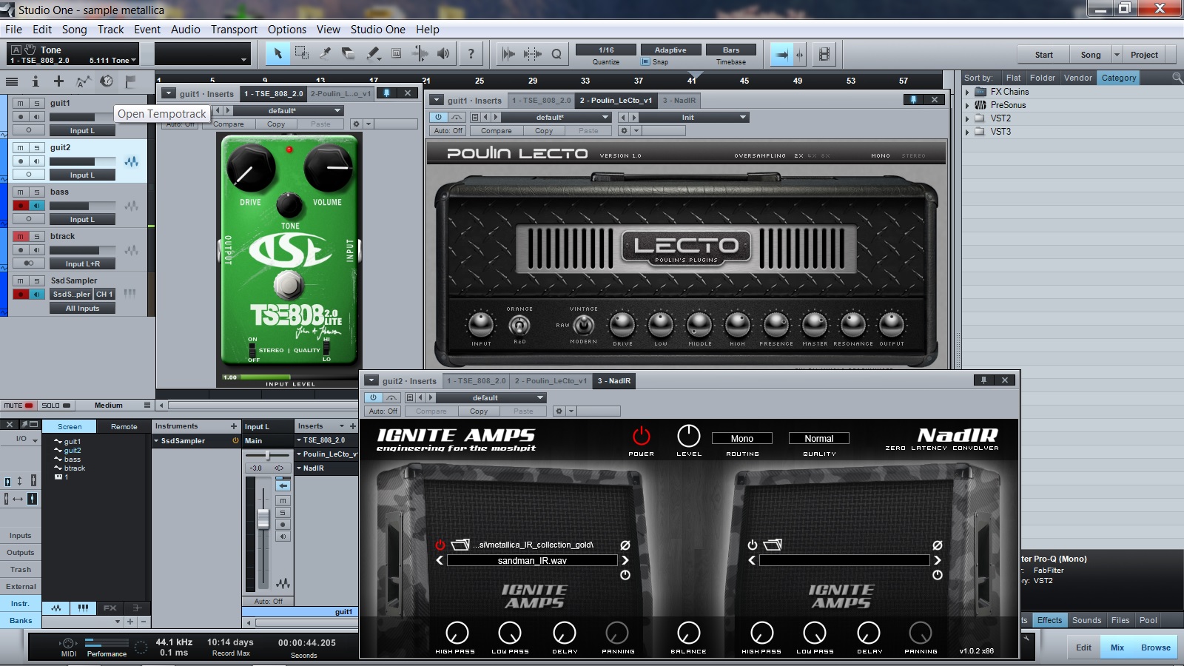Image resolution: width=1184 pixels, height=666 pixels.
Task: Click the gear icon in Poulin LeCto window
Action: point(624,130)
